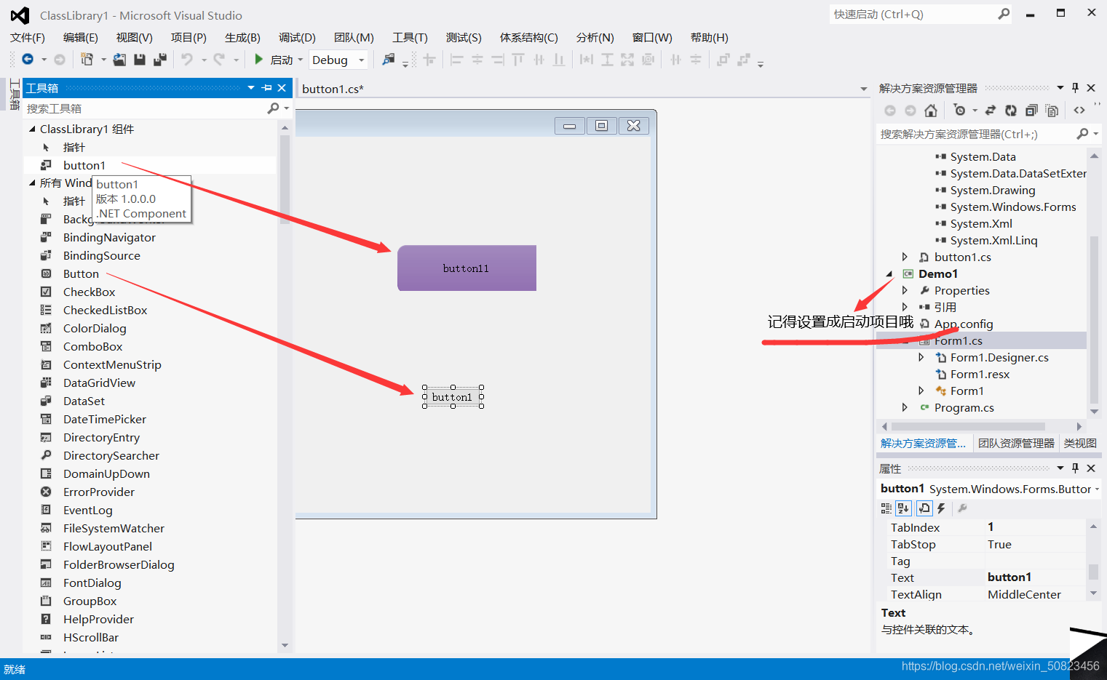Viewport: 1107px width, 680px height.
Task: Select ComboBox in the toolbox
Action: click(92, 346)
